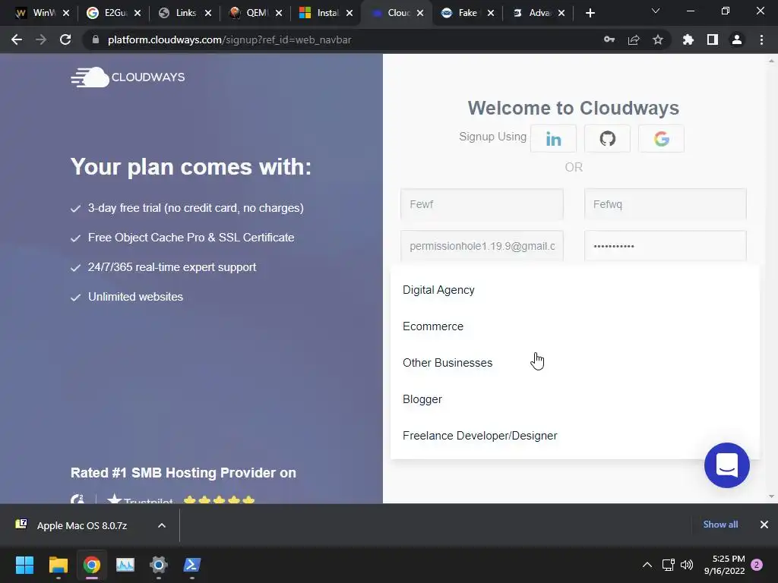This screenshot has height=583, width=778.
Task: Sign up with the LinkedIn icon button
Action: (553, 139)
